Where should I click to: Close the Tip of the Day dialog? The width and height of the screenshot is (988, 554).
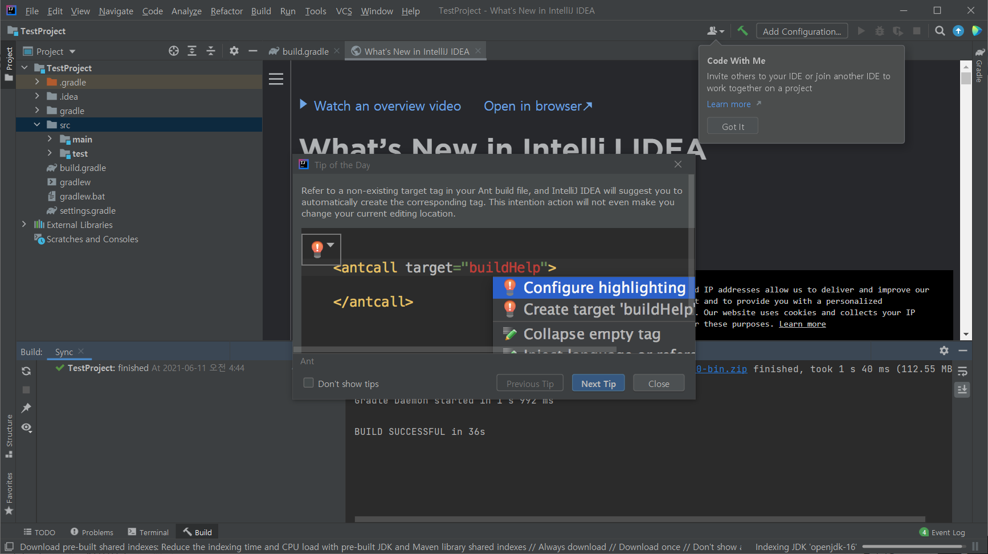tap(678, 164)
